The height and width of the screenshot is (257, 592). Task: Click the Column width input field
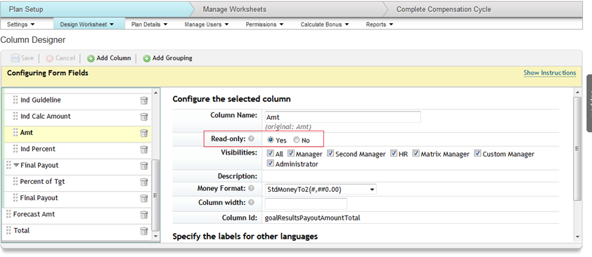[306, 204]
